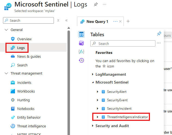Viewport: 172px width, 135px height.
Task: Pin the Microsoft Sentinel Logs blade
Action: pyautogui.click(x=96, y=4)
